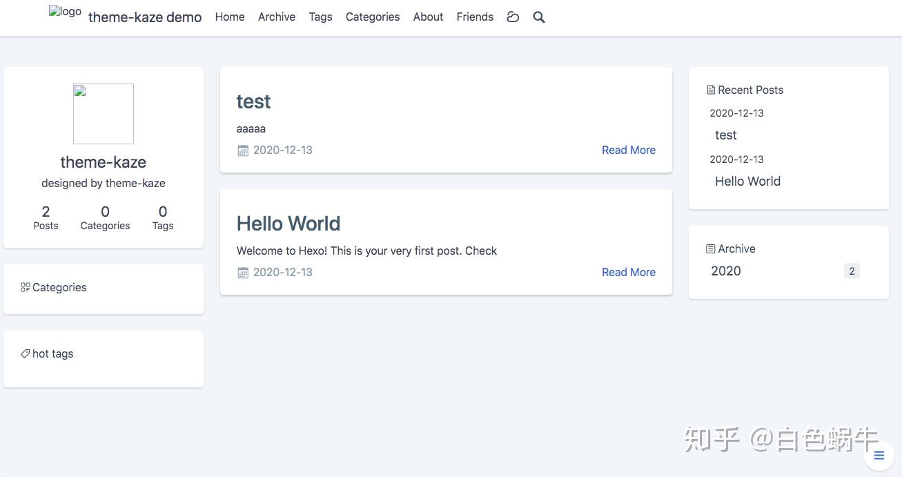Click the calendar icon under Hello World post
Screen dimensions: 902x477
tap(243, 273)
